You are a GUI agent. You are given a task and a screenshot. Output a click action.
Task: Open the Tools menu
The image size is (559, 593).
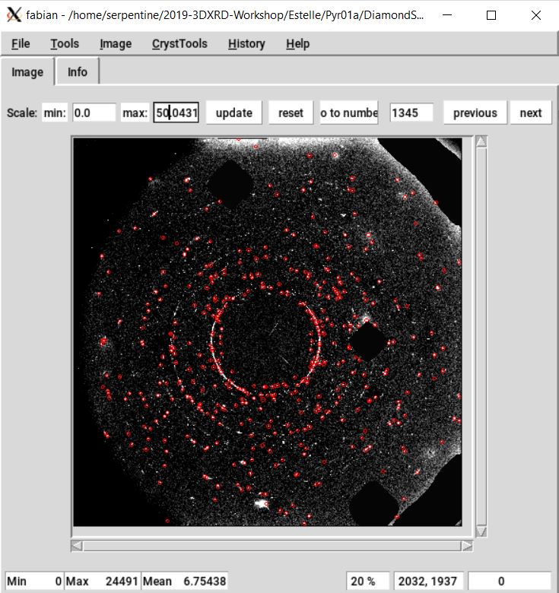click(65, 43)
